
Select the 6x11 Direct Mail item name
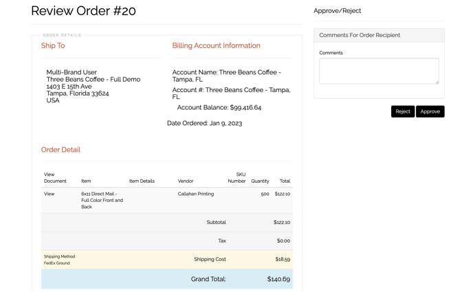102,200
